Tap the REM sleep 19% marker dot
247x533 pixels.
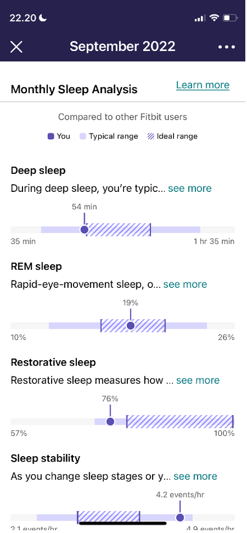(x=131, y=325)
